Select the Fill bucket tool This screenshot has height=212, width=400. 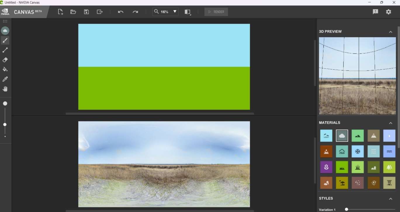5,69
